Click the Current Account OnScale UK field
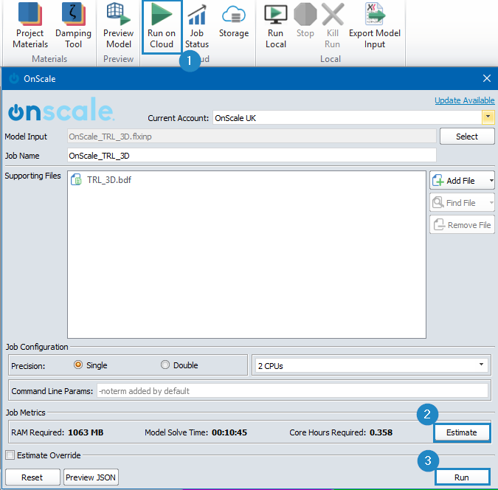This screenshot has width=498, height=490. (347, 117)
